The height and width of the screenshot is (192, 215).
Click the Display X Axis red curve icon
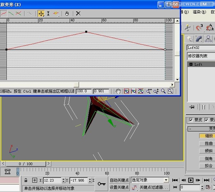pyautogui.click(x=4, y=13)
